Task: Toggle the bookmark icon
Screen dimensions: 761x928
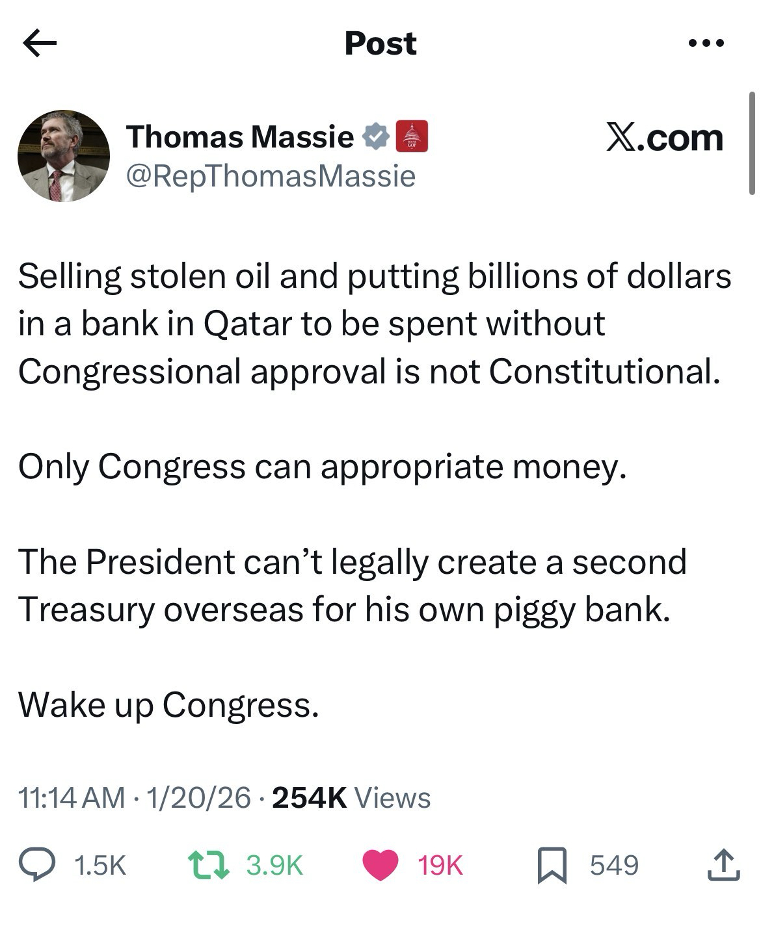Action: coord(552,866)
